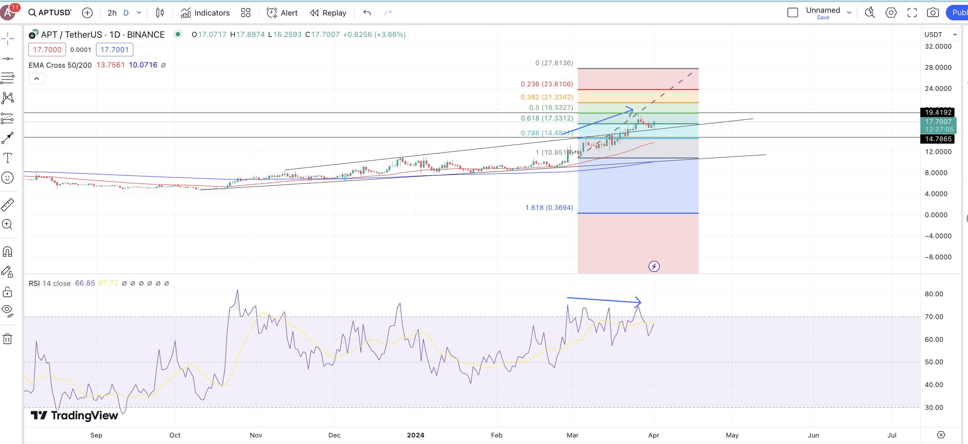Select the trend line drawing tool
The height and width of the screenshot is (444, 968).
(8, 59)
